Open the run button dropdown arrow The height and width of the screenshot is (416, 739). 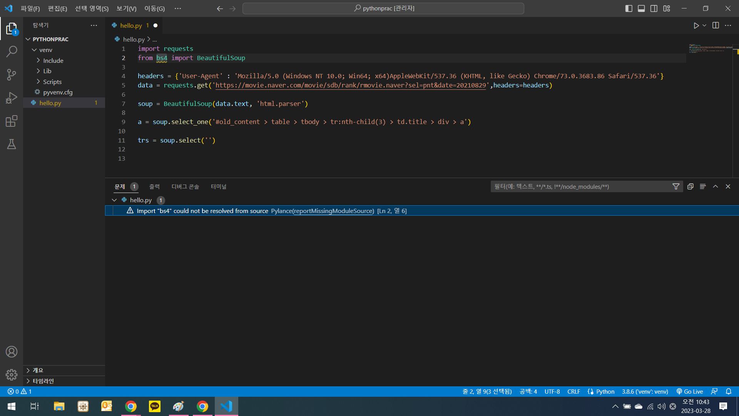704,25
